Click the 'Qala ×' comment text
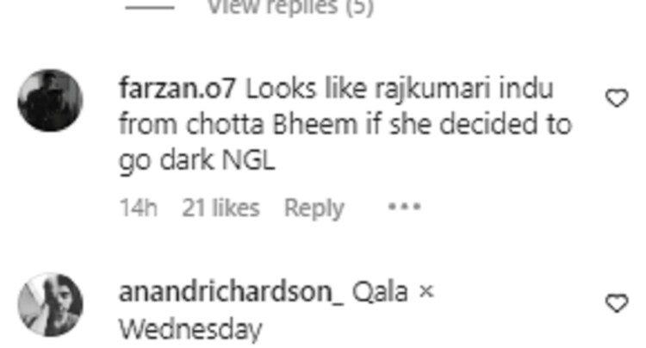This screenshot has width=646, height=348. point(393,291)
